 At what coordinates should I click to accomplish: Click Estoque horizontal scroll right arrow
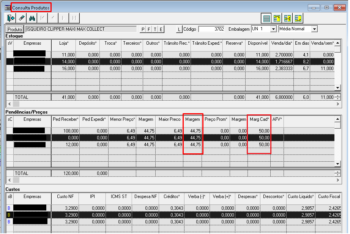338,104
